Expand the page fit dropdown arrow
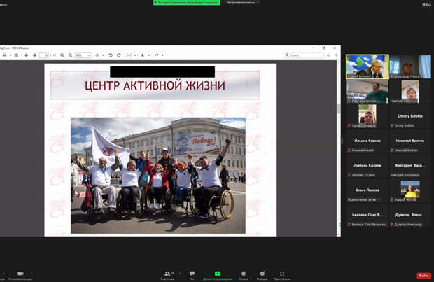This screenshot has width=434, height=282. coord(135,55)
